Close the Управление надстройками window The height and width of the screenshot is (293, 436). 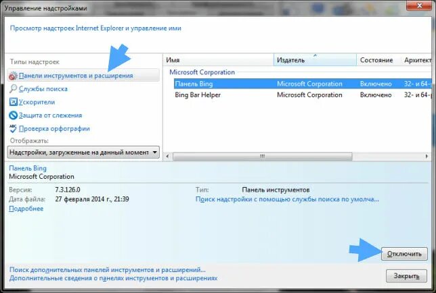pyautogui.click(x=419, y=5)
